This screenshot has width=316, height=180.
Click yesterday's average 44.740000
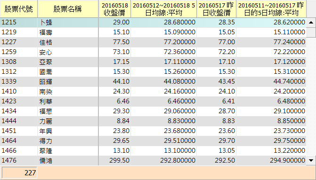coord(290,81)
